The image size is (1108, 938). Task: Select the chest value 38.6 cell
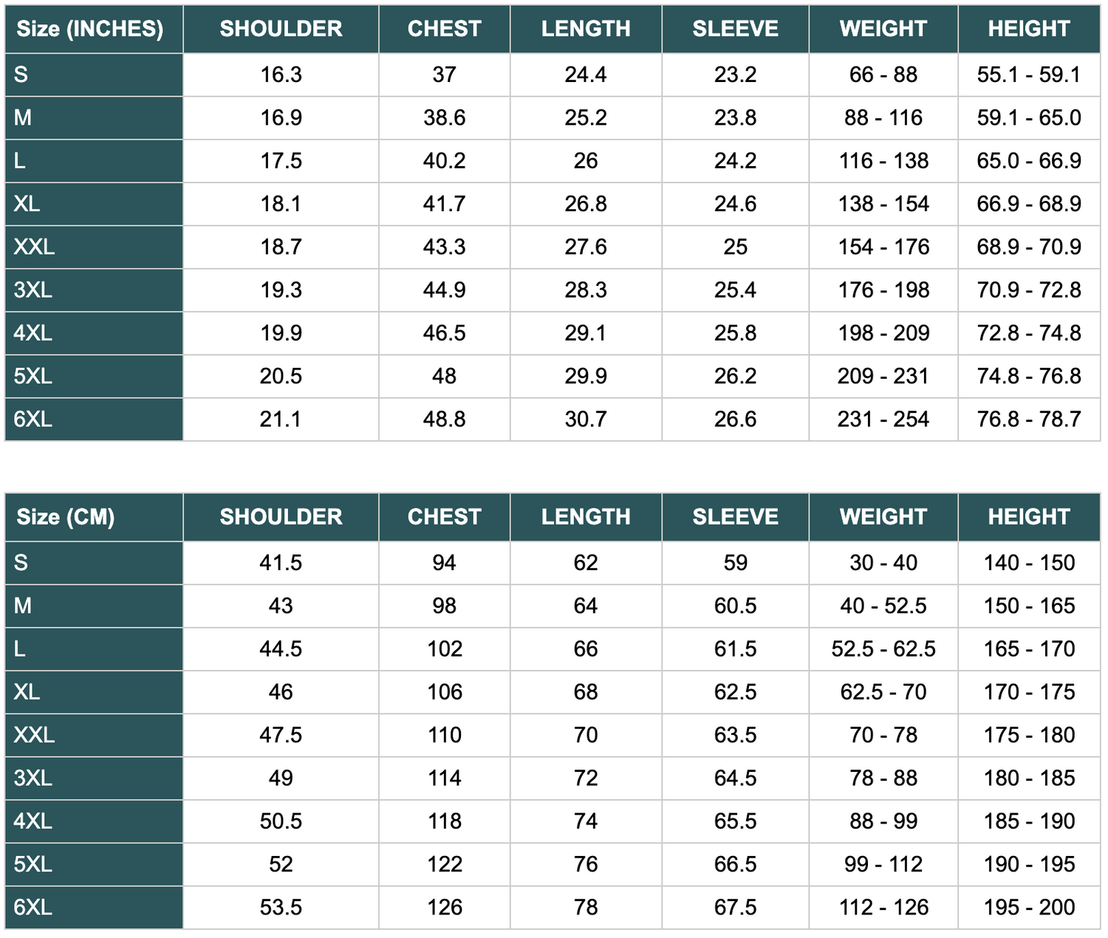coord(444,118)
